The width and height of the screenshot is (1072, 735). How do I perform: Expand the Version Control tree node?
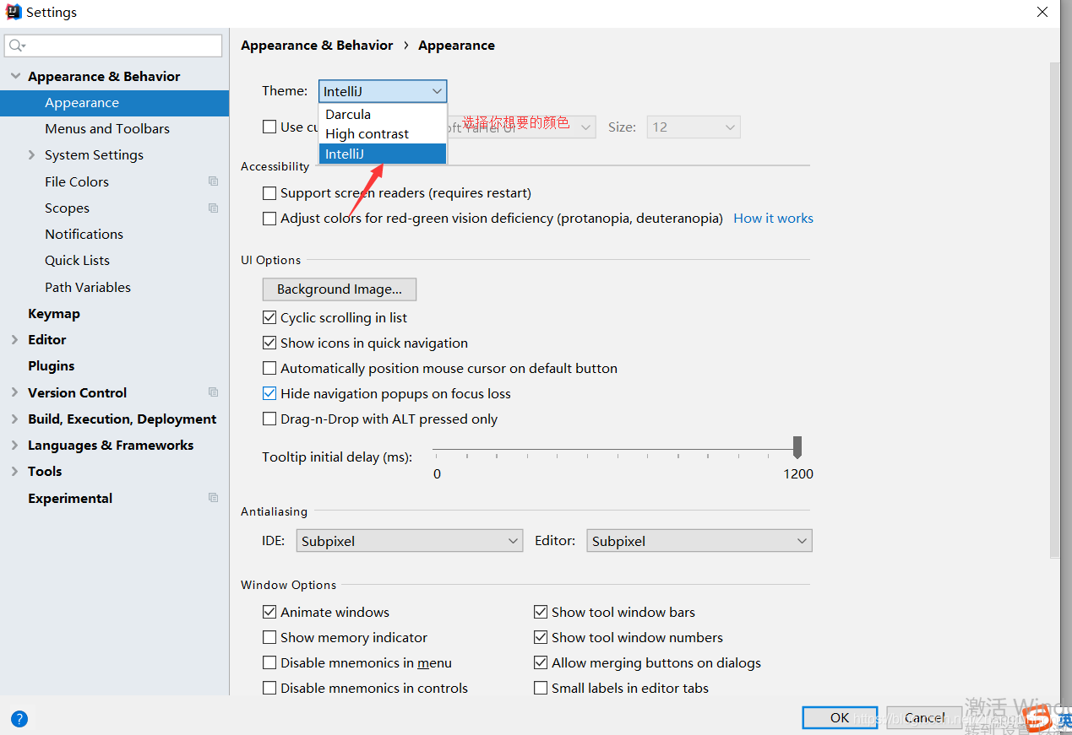pos(14,392)
